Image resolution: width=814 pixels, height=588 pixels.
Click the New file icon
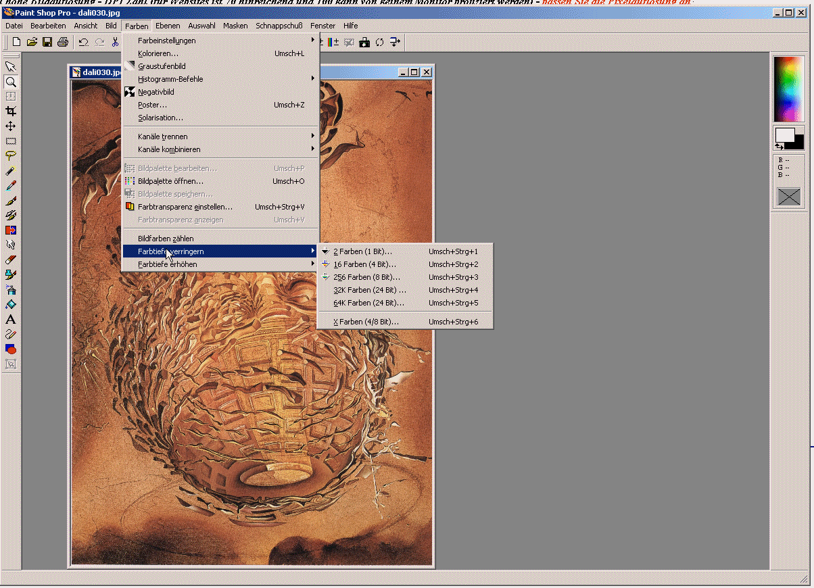click(x=17, y=42)
